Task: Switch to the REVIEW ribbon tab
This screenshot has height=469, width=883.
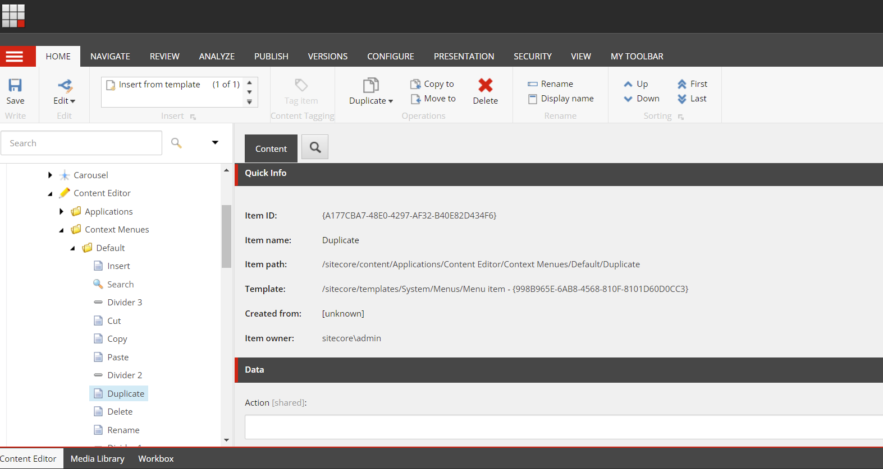Action: 164,57
